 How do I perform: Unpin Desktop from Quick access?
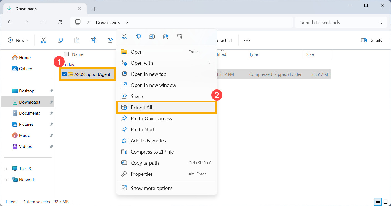(x=51, y=91)
